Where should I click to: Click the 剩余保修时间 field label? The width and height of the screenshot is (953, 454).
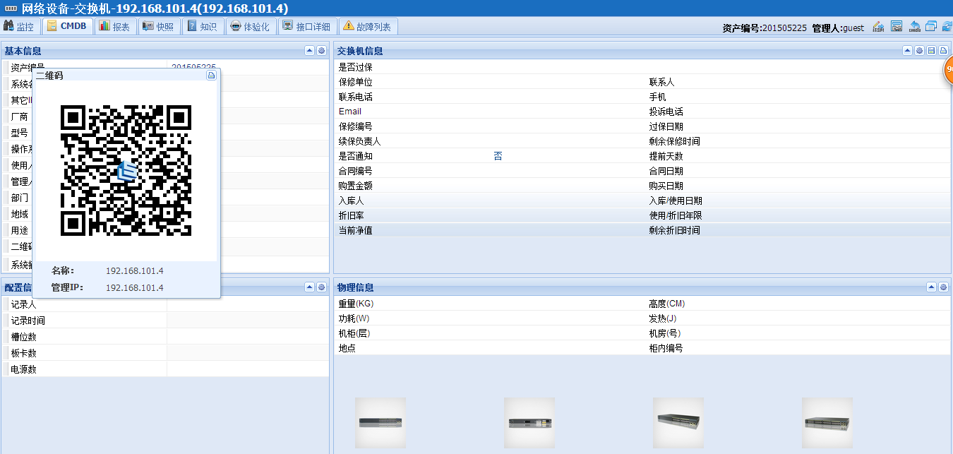coord(674,141)
